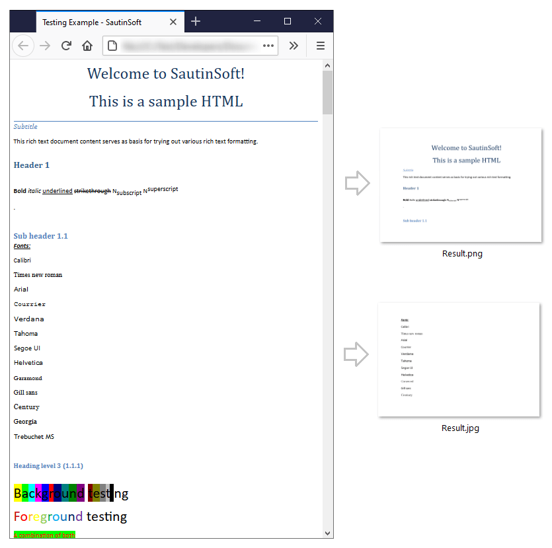Click the back navigation arrow
Viewport: 552px width, 548px height.
point(22,46)
